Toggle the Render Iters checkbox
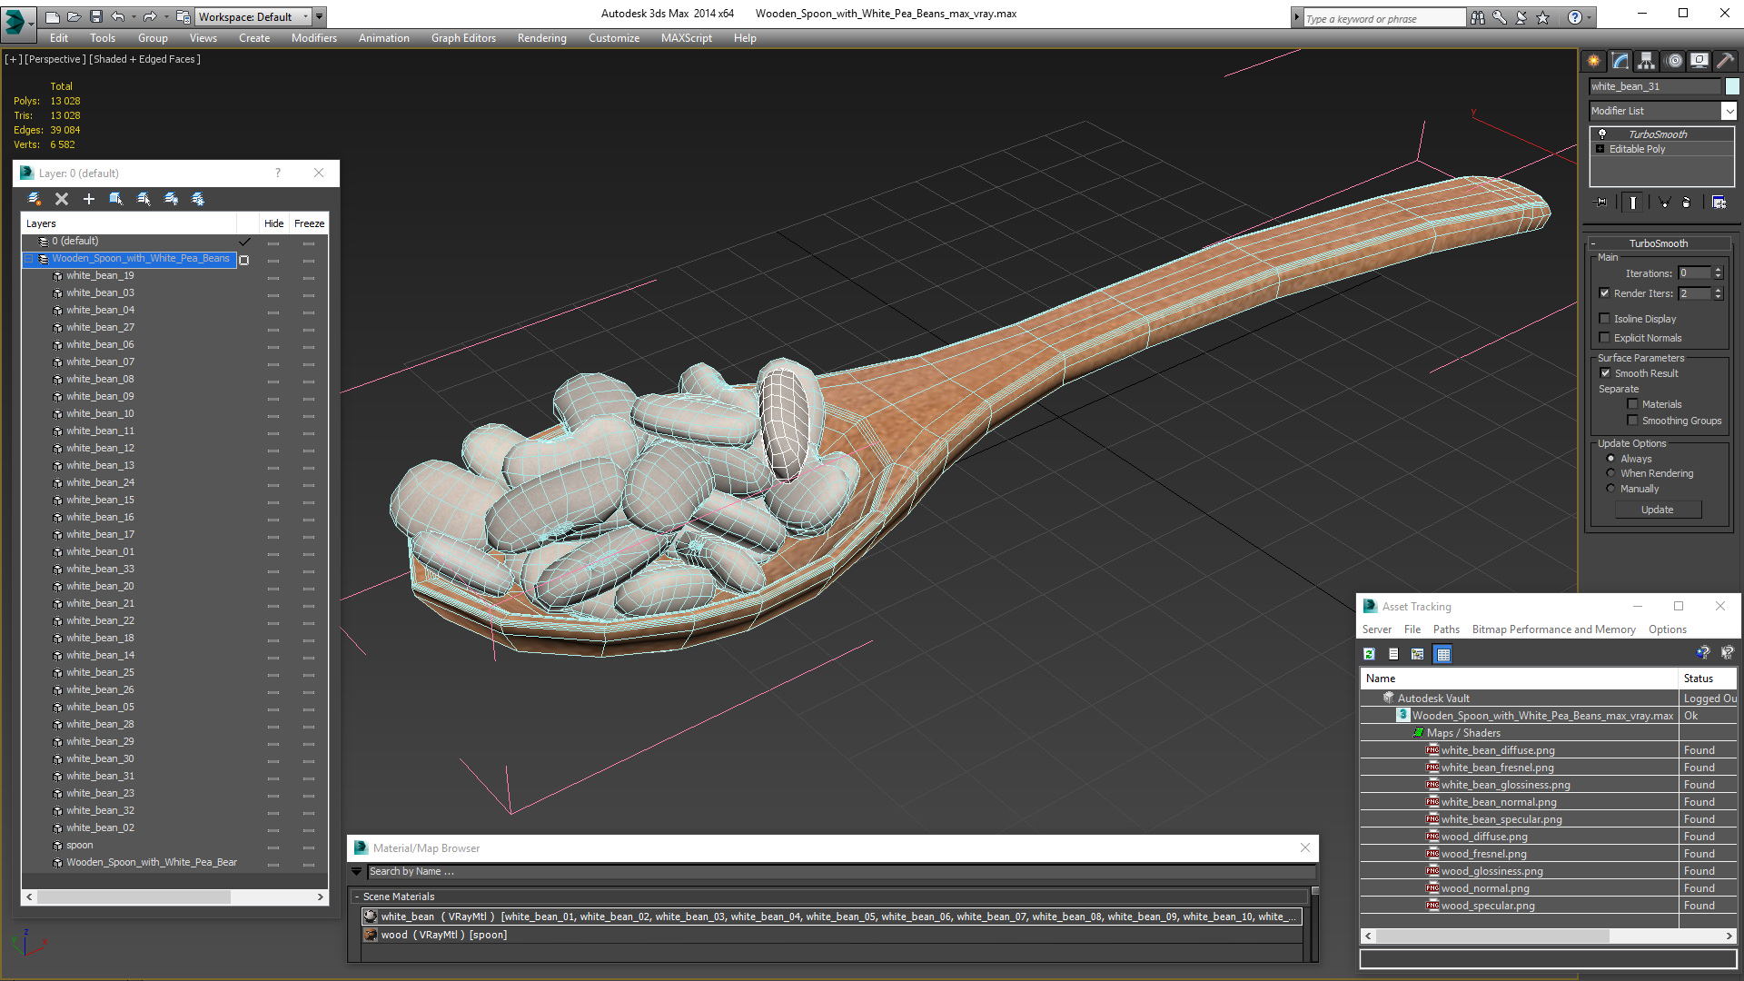 click(1605, 293)
